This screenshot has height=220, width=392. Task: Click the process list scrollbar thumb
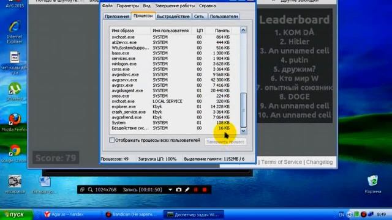coord(243,110)
